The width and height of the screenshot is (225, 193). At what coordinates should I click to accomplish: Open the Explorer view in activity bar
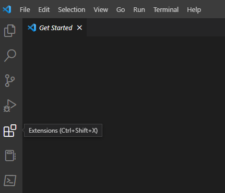pyautogui.click(x=10, y=31)
